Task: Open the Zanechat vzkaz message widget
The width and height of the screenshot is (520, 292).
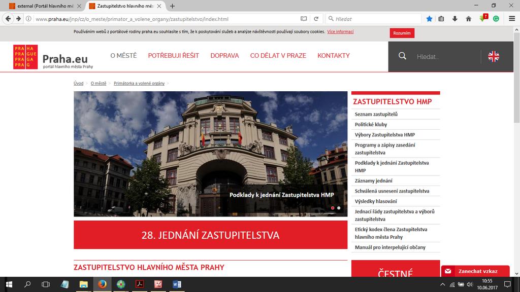Action: [475, 271]
